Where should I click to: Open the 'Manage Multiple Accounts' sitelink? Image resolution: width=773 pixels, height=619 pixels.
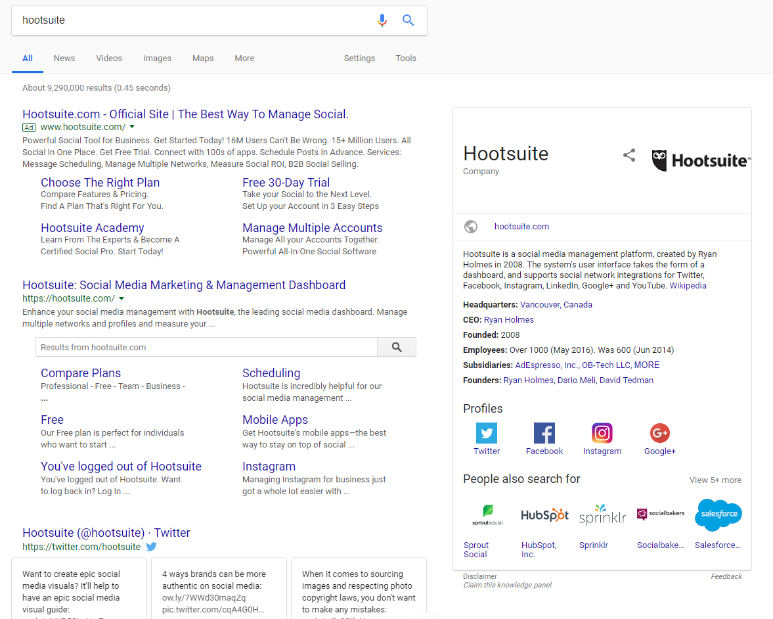[312, 228]
